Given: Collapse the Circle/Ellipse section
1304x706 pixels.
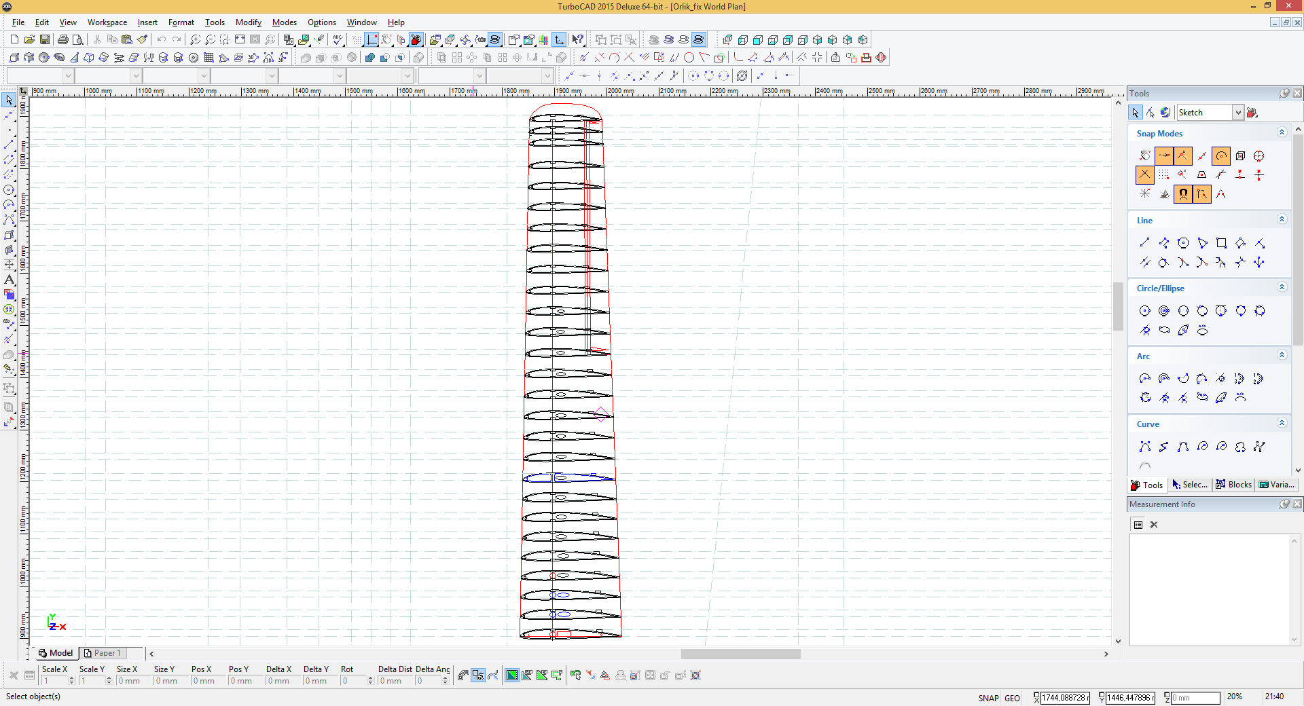Looking at the screenshot, I should click(1282, 288).
